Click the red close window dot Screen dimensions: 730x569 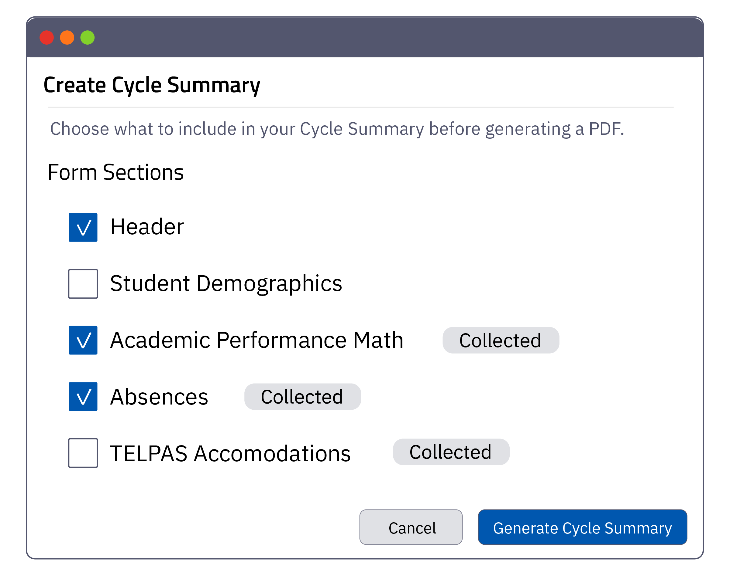tap(46, 37)
